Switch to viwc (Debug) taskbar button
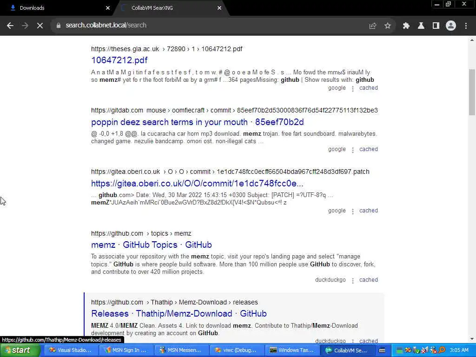 click(237, 350)
